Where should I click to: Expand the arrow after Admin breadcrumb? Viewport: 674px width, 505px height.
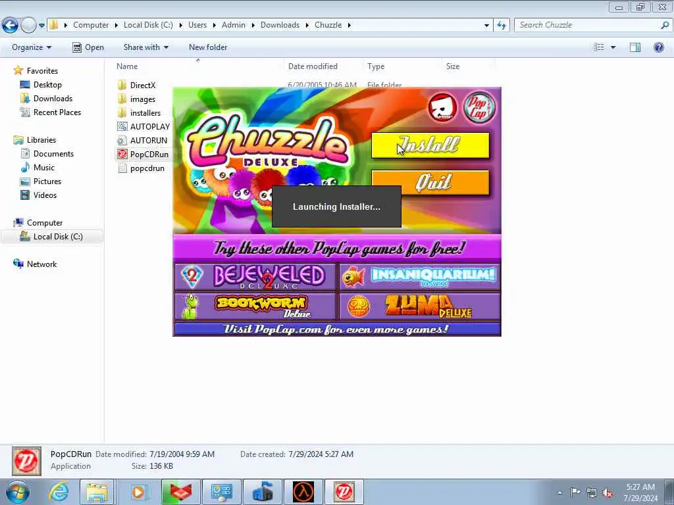[x=253, y=26]
